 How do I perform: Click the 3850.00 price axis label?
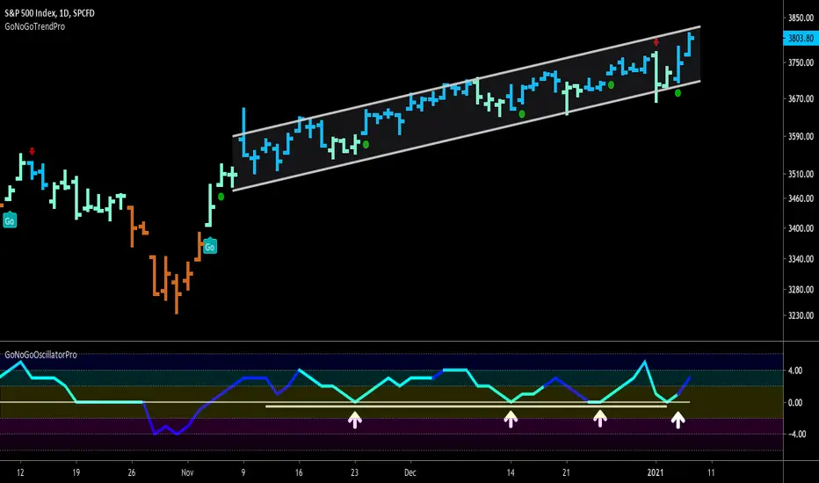coord(801,18)
